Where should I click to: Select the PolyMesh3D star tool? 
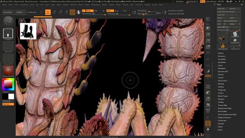pos(235,41)
